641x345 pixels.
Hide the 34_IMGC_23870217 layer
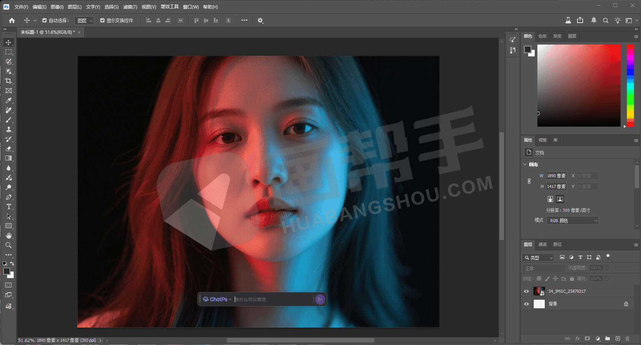tap(526, 292)
